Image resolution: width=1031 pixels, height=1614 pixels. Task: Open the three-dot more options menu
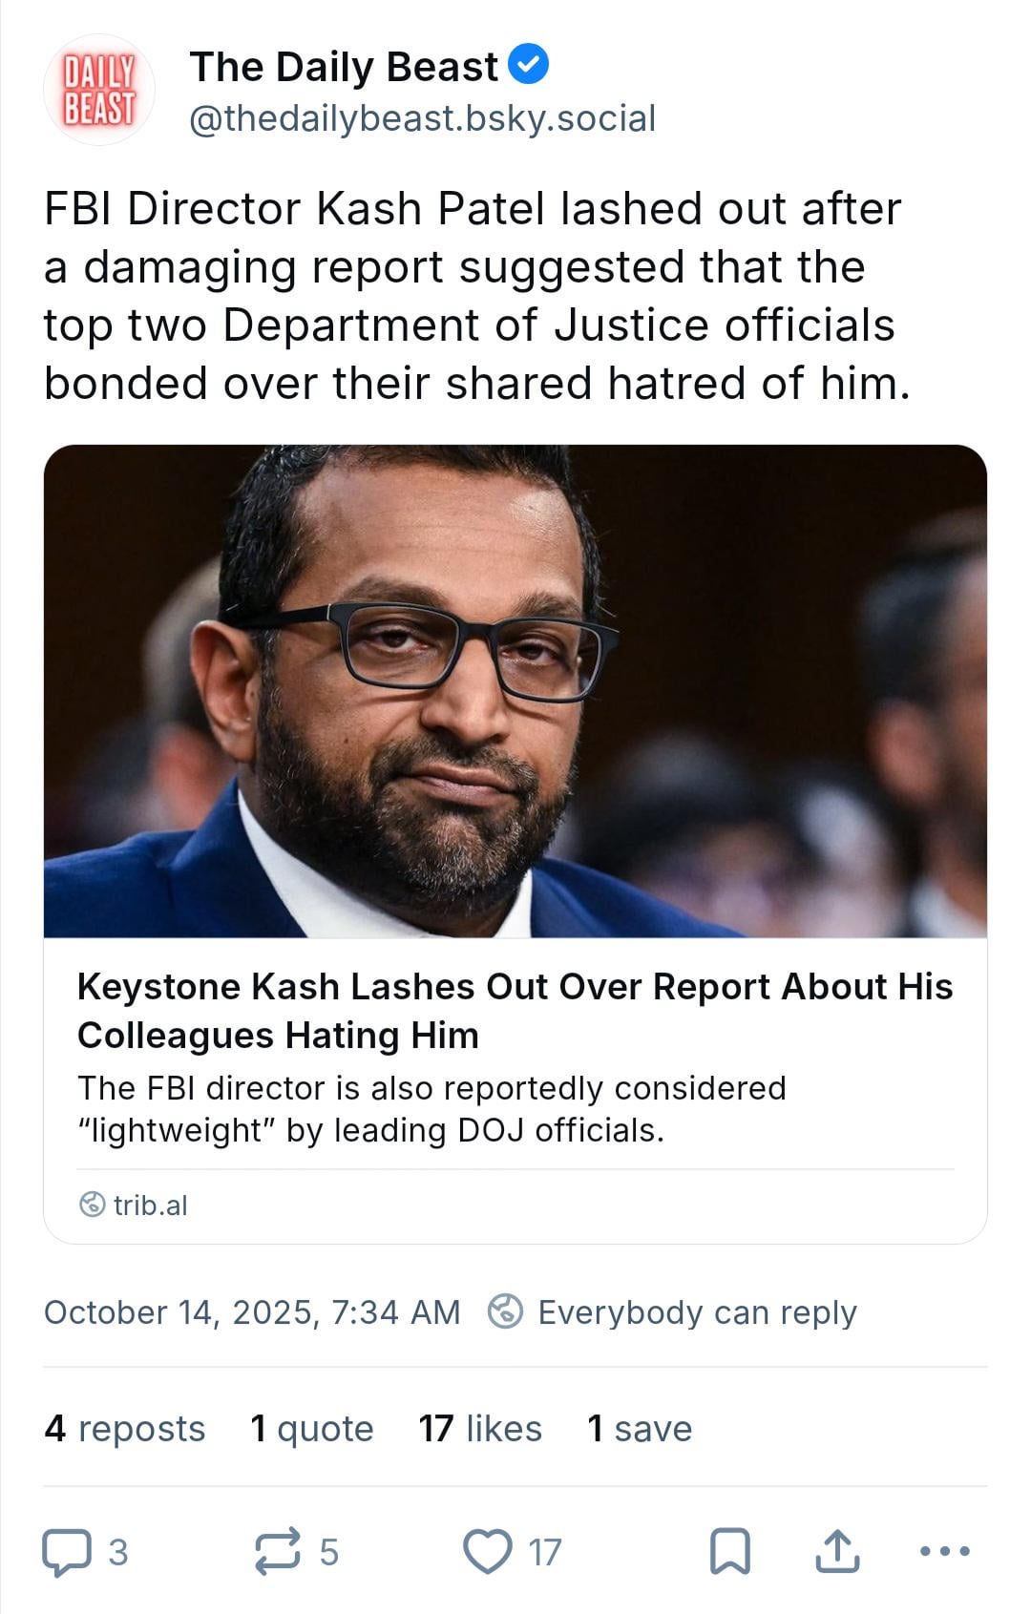(x=944, y=1552)
